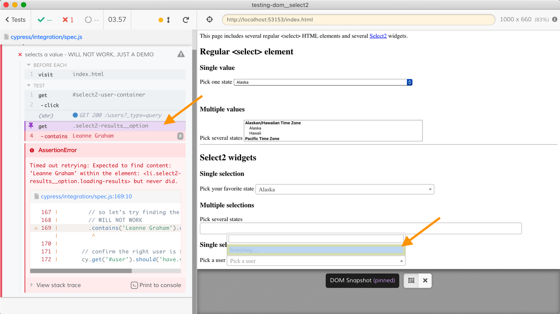Image resolution: width=560 pixels, height=314 pixels.
Task: Go back to Tests list
Action: tap(15, 20)
